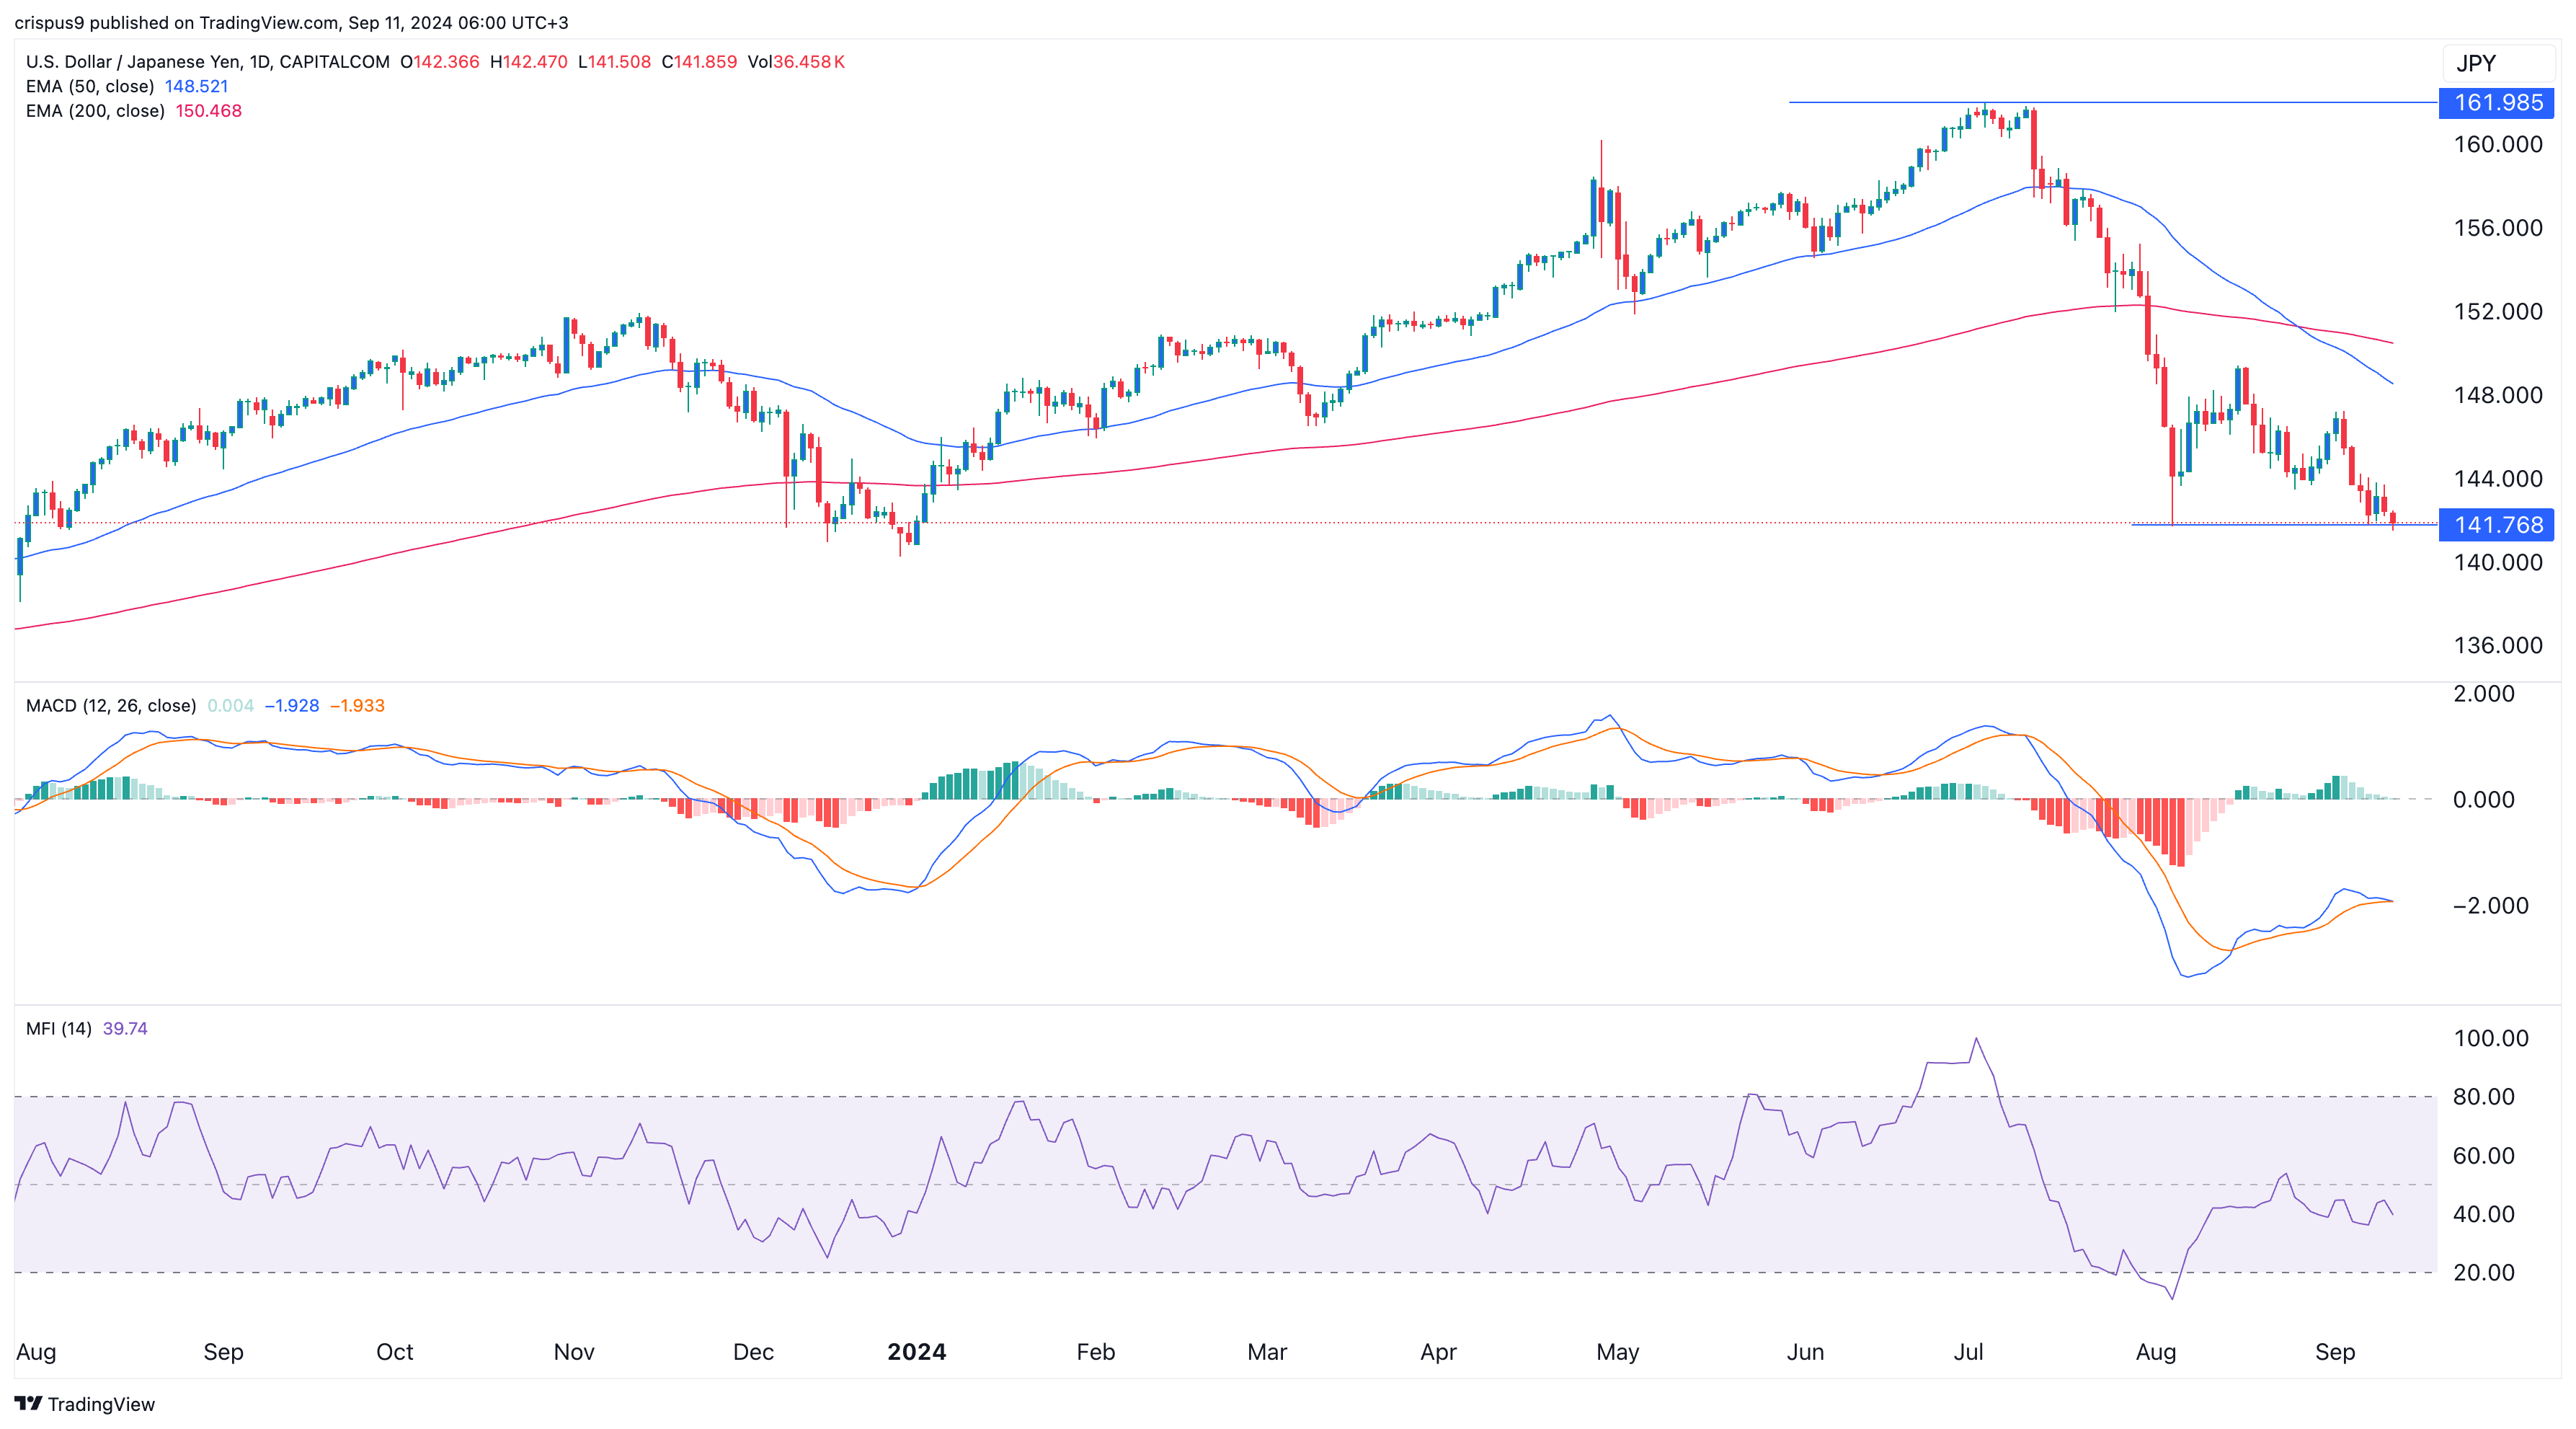Viewport: 2576px width, 1429px height.
Task: Click the low price L141.508
Action: [x=614, y=62]
